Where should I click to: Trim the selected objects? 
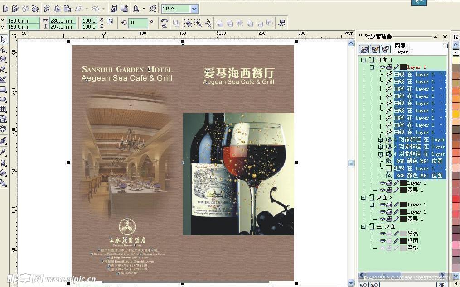pos(230,23)
